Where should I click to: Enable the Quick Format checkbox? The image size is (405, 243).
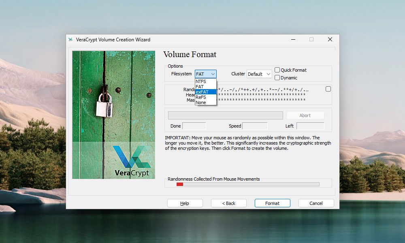tap(277, 70)
